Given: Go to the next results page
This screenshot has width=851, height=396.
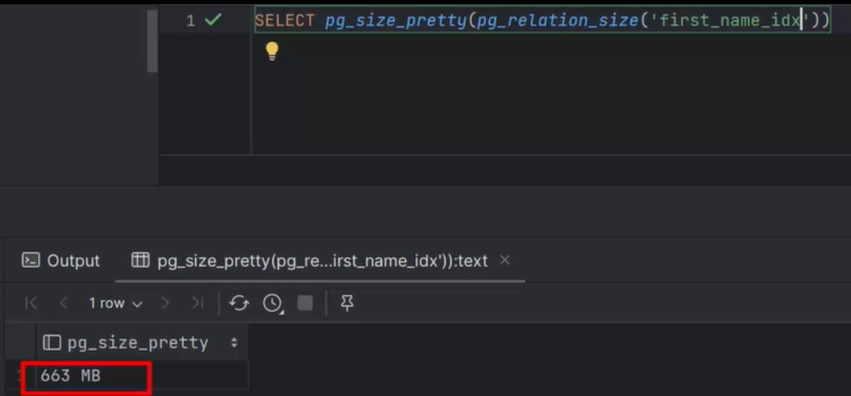Looking at the screenshot, I should click(x=166, y=303).
